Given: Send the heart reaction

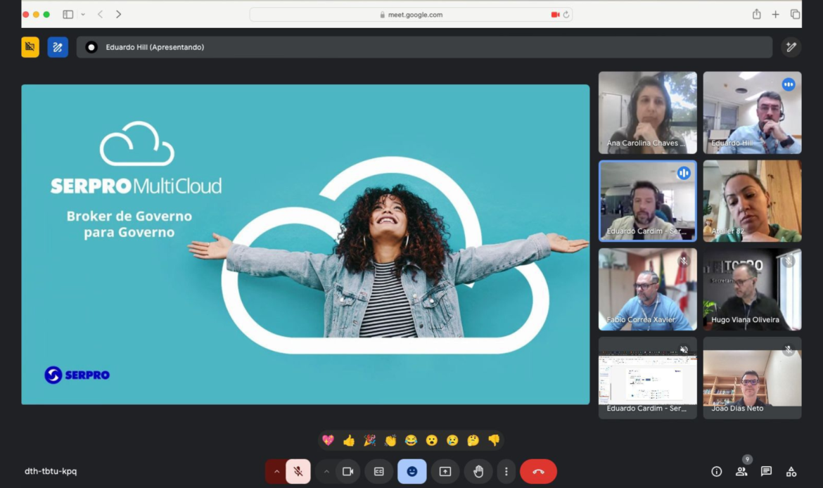Looking at the screenshot, I should click(328, 440).
